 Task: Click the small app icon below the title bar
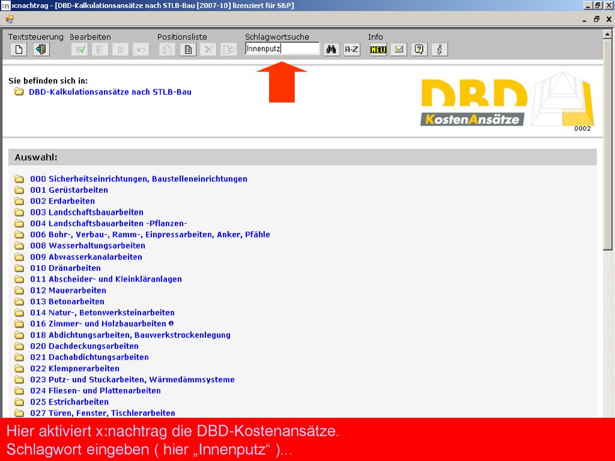click(x=10, y=19)
